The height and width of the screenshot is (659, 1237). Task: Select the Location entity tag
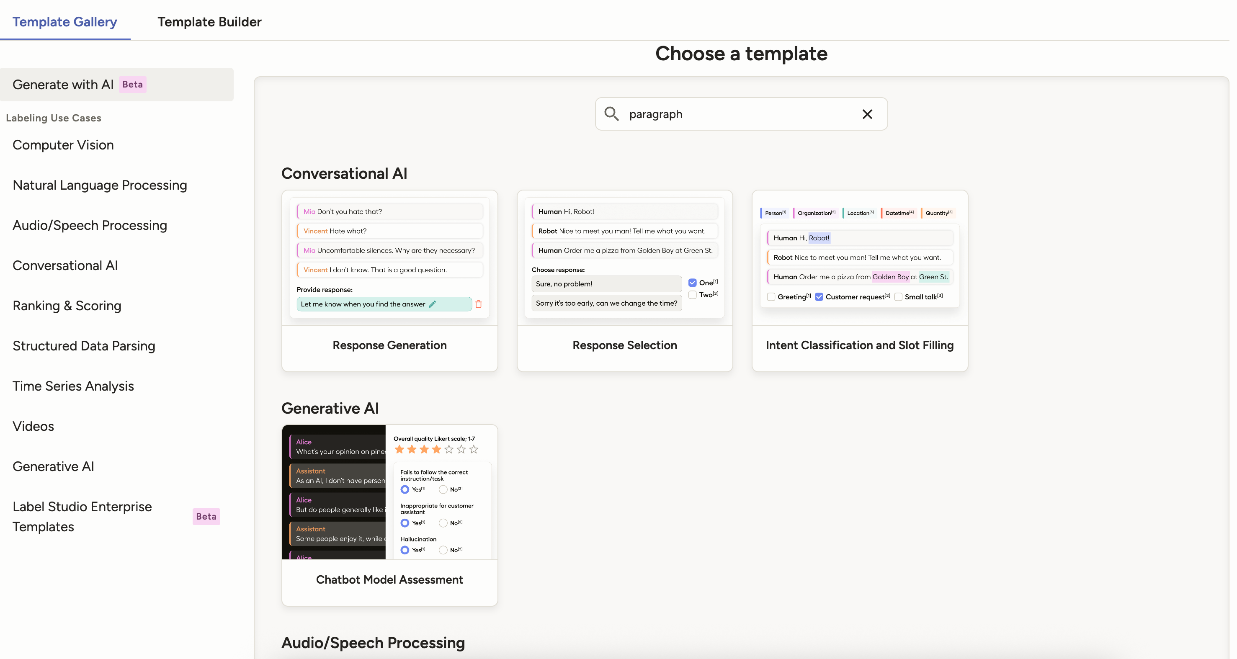click(859, 213)
